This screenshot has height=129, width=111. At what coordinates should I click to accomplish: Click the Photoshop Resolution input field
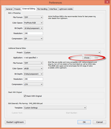pos(33,33)
